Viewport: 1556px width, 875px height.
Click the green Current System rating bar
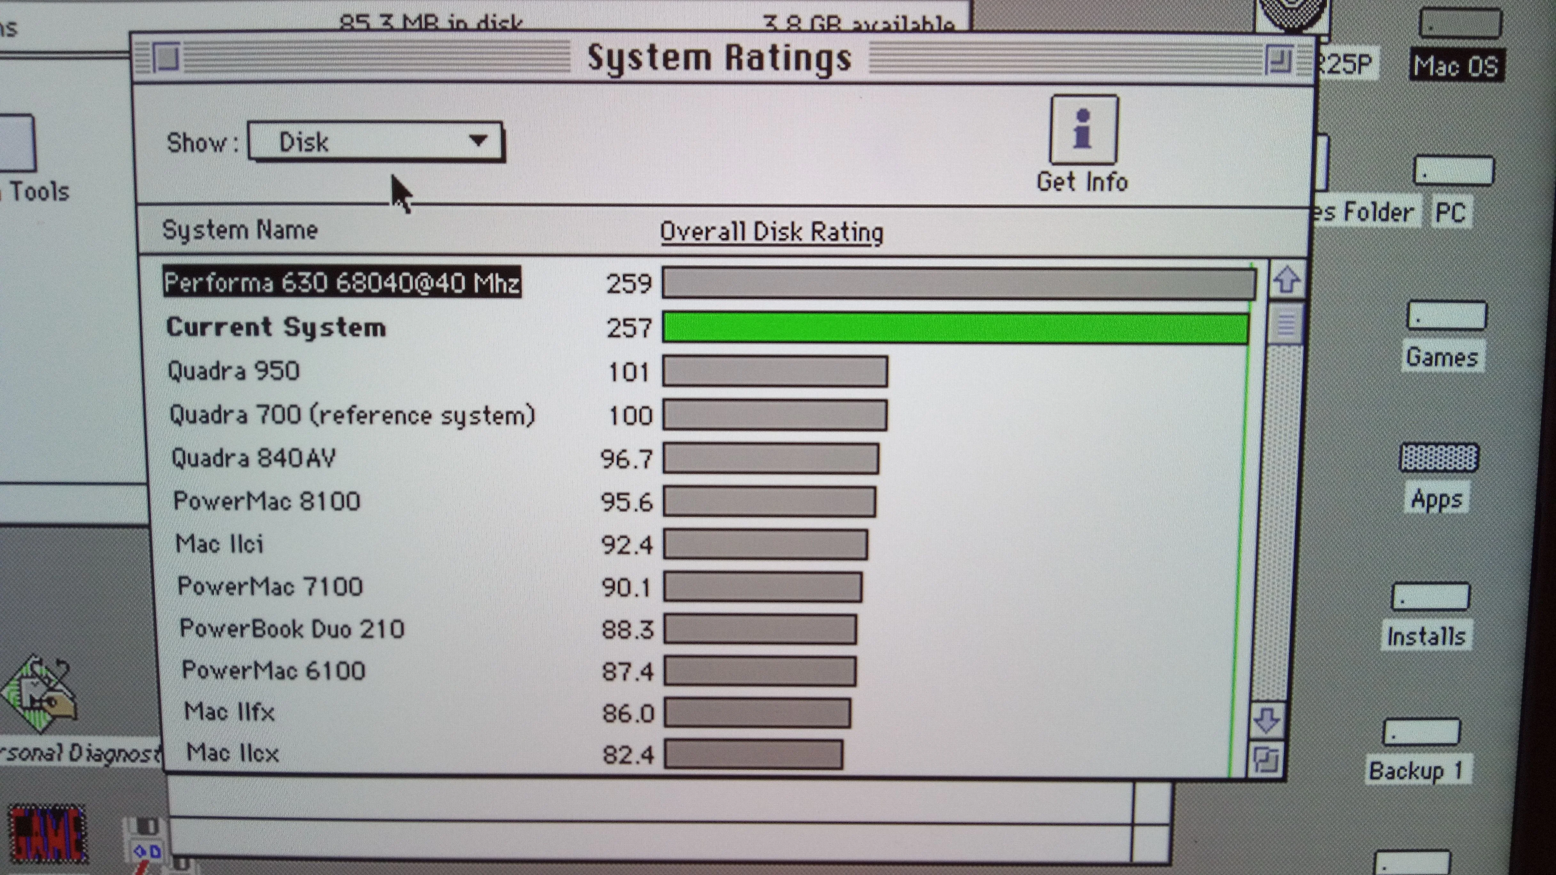coord(956,328)
